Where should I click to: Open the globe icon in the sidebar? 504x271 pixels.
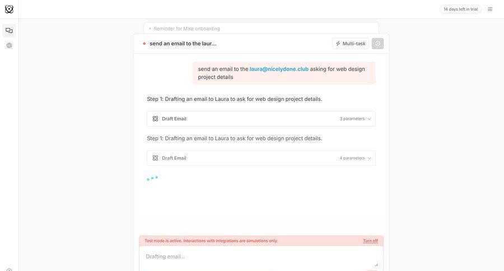tap(9, 45)
